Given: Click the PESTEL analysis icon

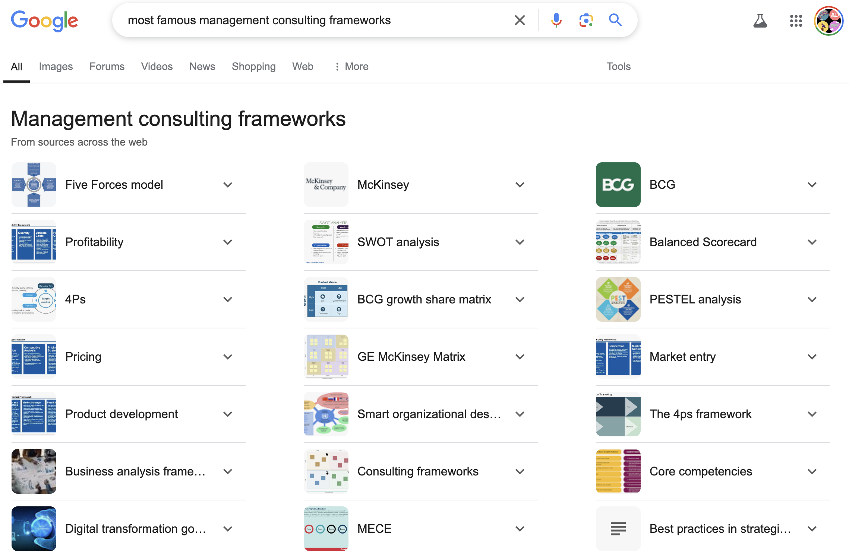Looking at the screenshot, I should coord(618,300).
